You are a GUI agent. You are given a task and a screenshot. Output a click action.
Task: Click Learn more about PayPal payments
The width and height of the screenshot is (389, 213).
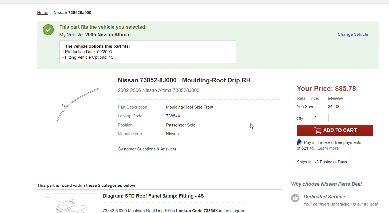click(328, 148)
